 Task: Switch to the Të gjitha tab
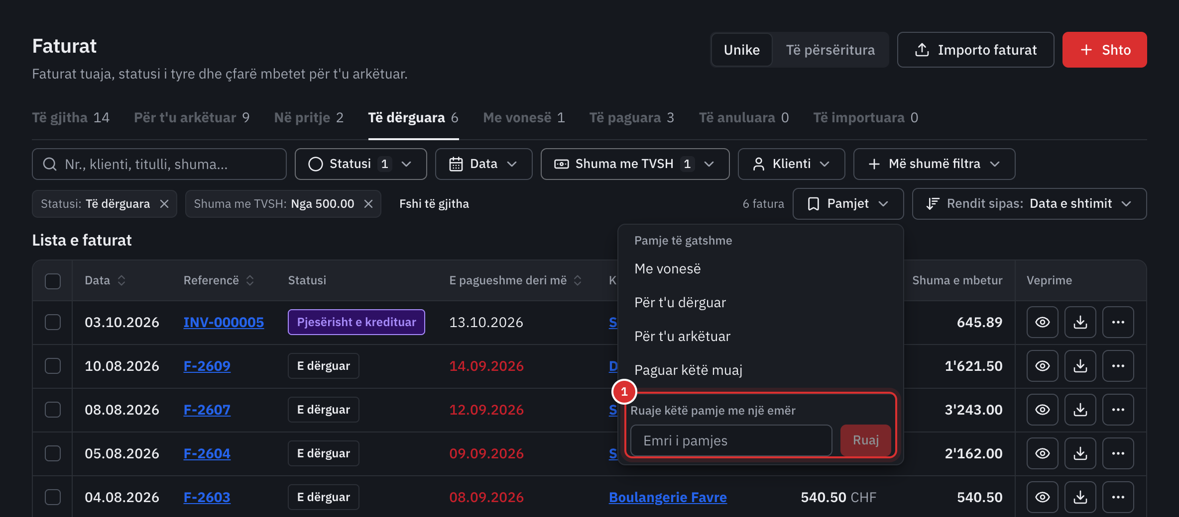tap(71, 118)
